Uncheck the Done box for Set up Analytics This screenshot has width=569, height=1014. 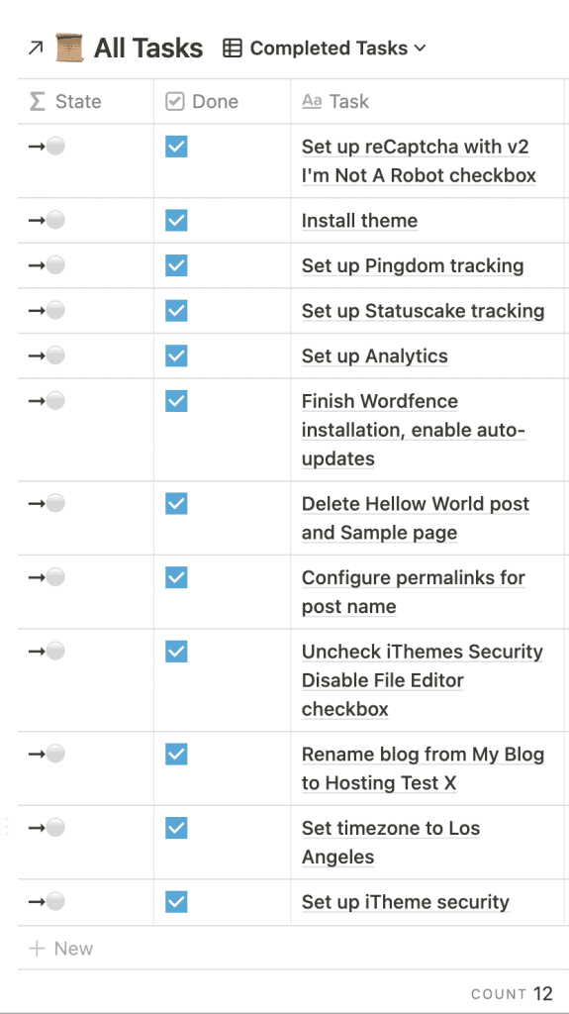[x=176, y=355]
